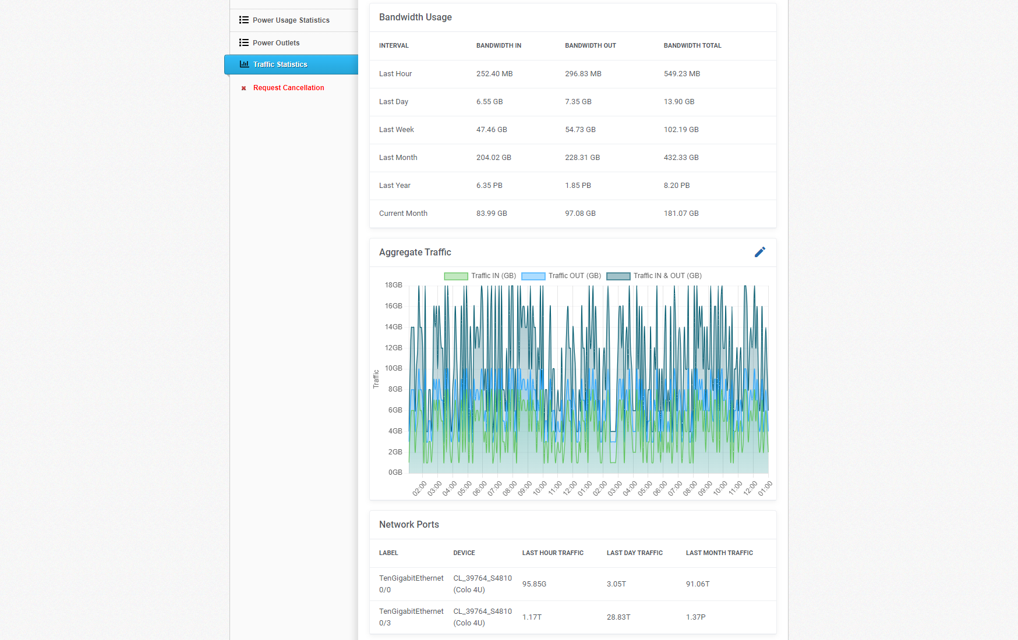Select the TenGigabitEthernet 0/0 port row
The width and height of the screenshot is (1018, 640).
point(572,584)
